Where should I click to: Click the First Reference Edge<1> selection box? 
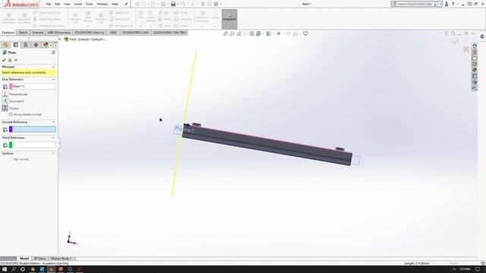point(32,86)
